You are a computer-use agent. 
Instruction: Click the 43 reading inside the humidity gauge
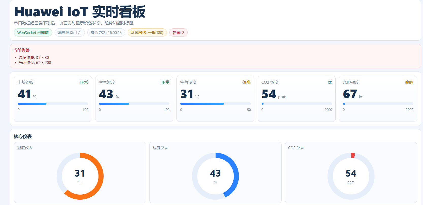pyautogui.click(x=215, y=173)
